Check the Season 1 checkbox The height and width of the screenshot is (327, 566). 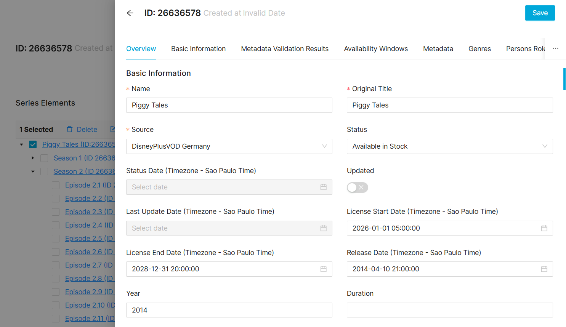pyautogui.click(x=44, y=158)
